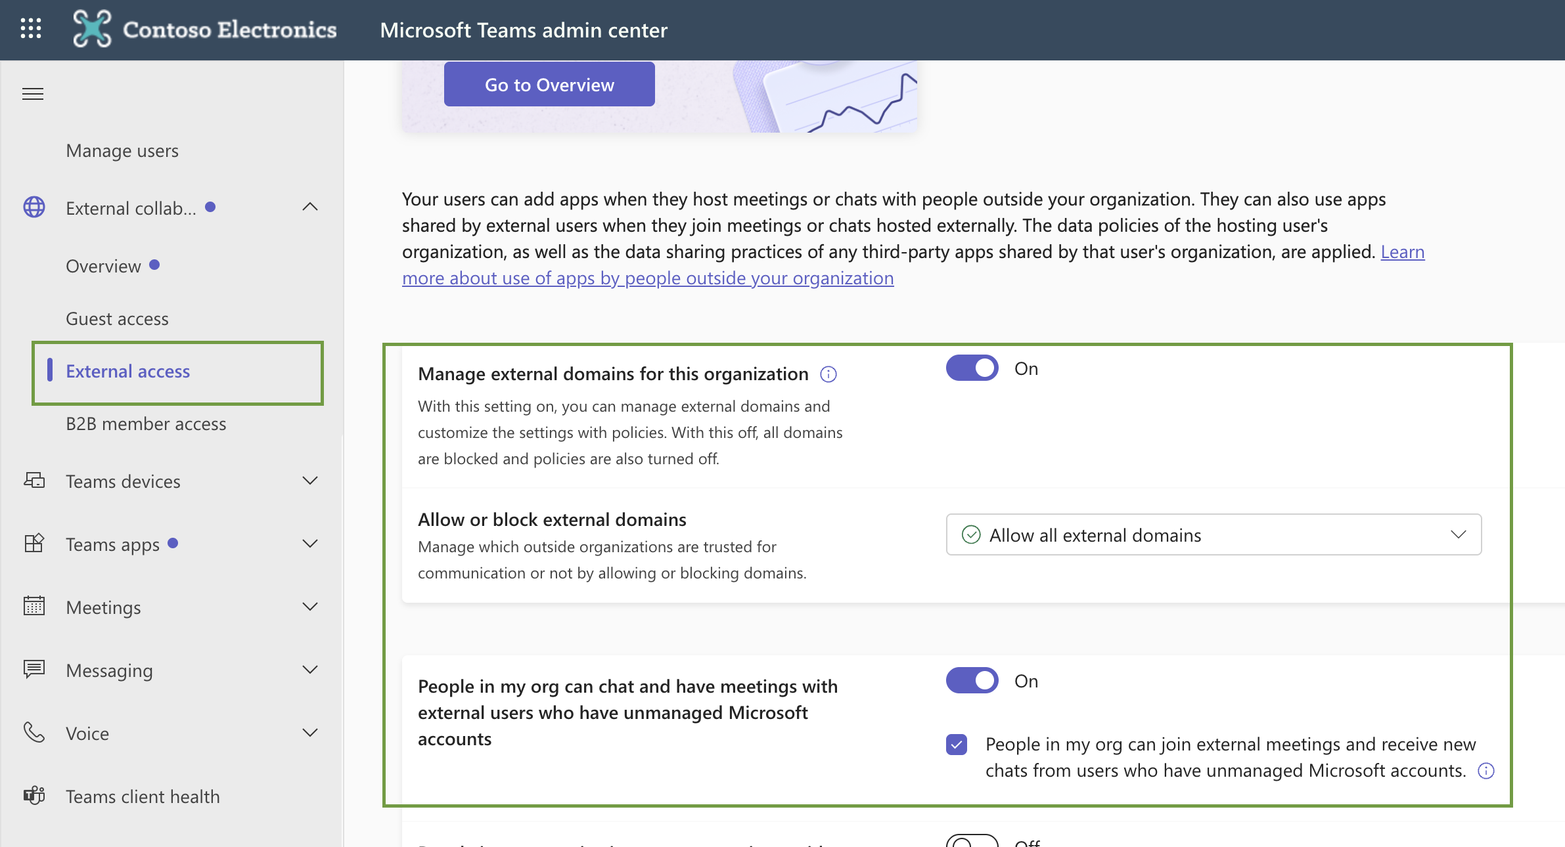Click the Meetings calendar icon
This screenshot has width=1565, height=847.
tap(34, 606)
